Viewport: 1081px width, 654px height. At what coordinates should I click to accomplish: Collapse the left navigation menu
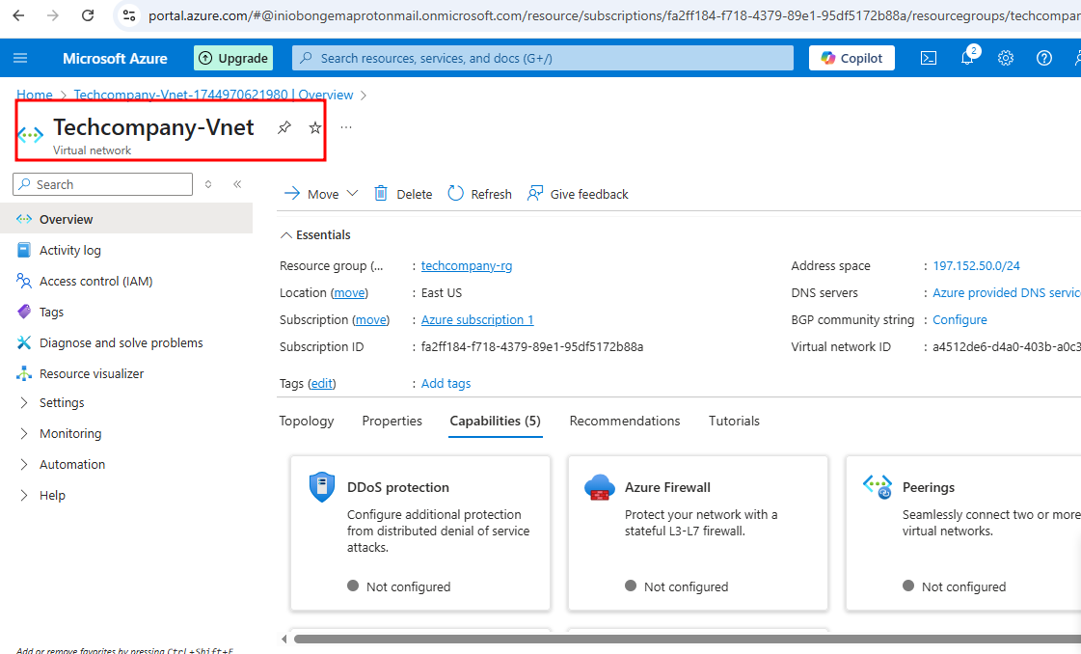[237, 184]
